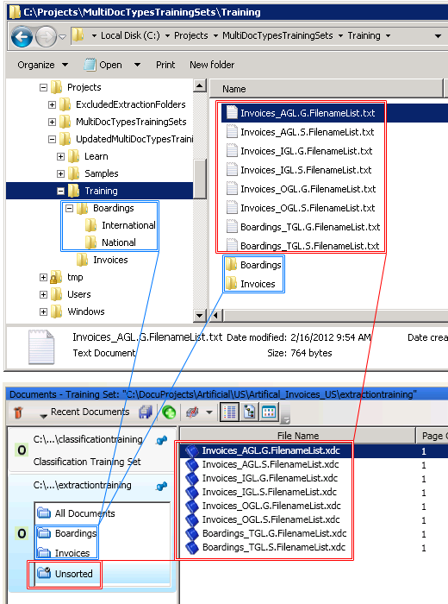The image size is (448, 604).
Task: Click Projects breadcrumb in the address bar
Action: (190, 35)
